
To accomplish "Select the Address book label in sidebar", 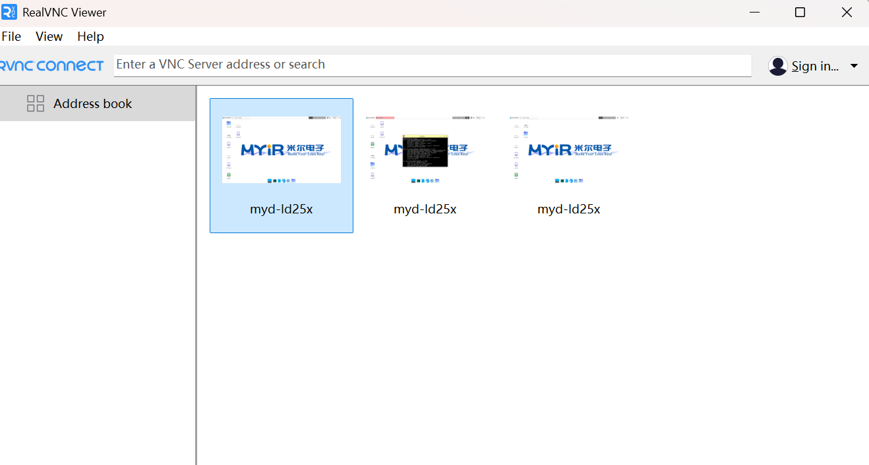I will coord(92,103).
